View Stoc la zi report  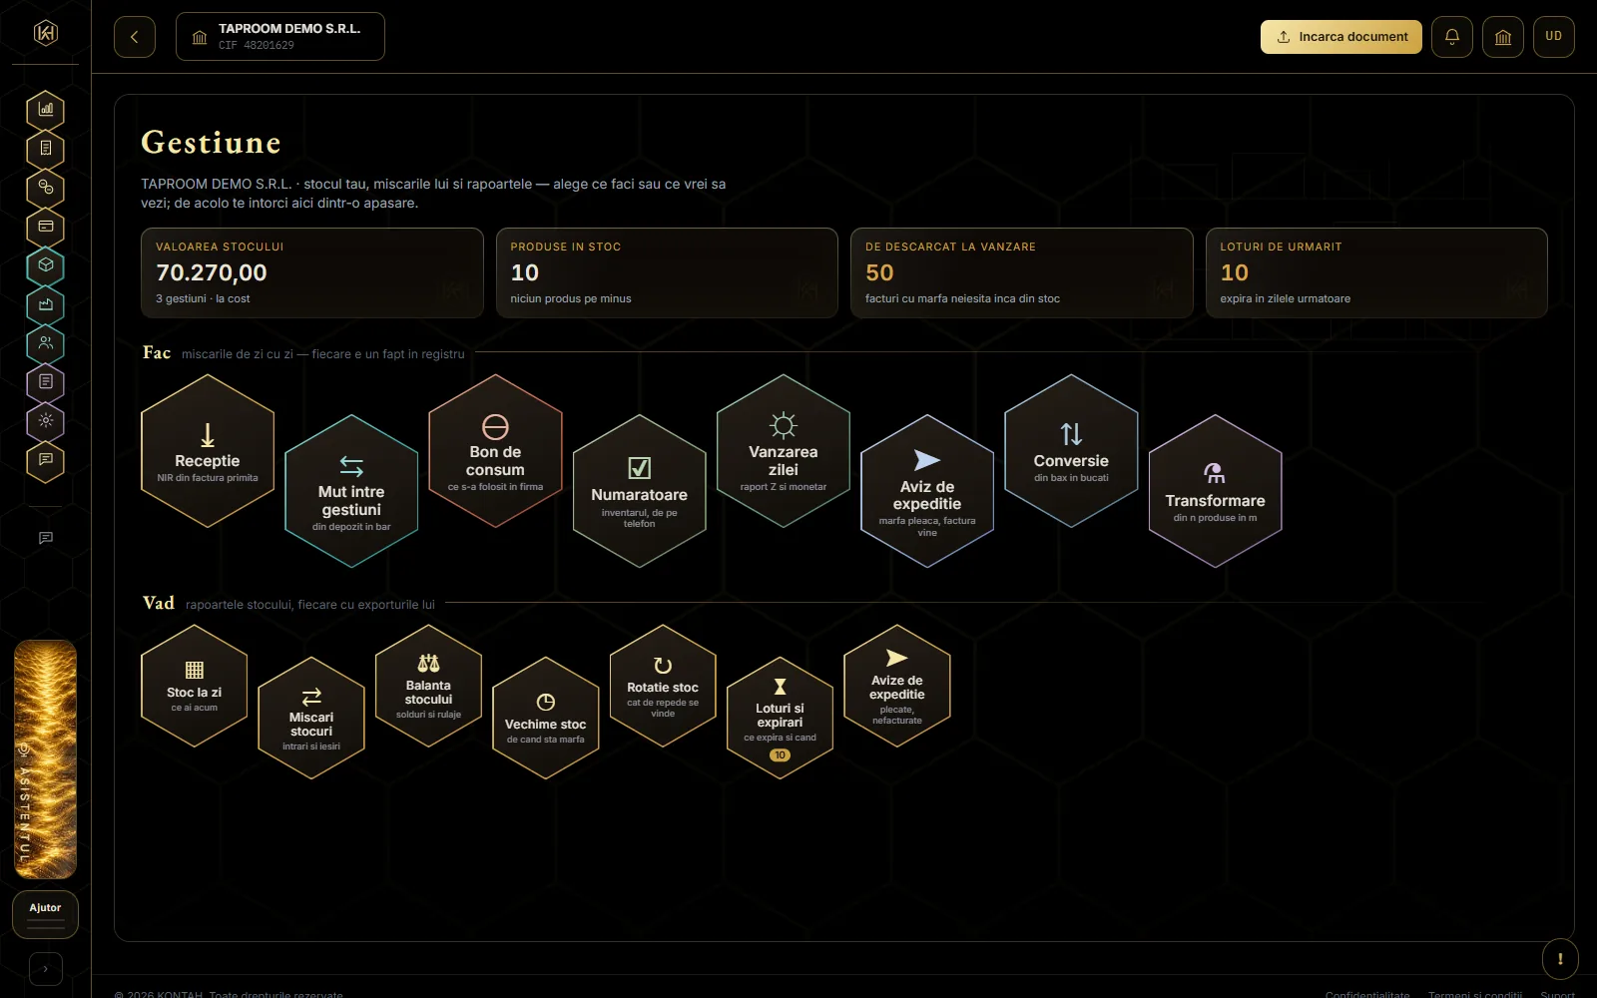[195, 686]
